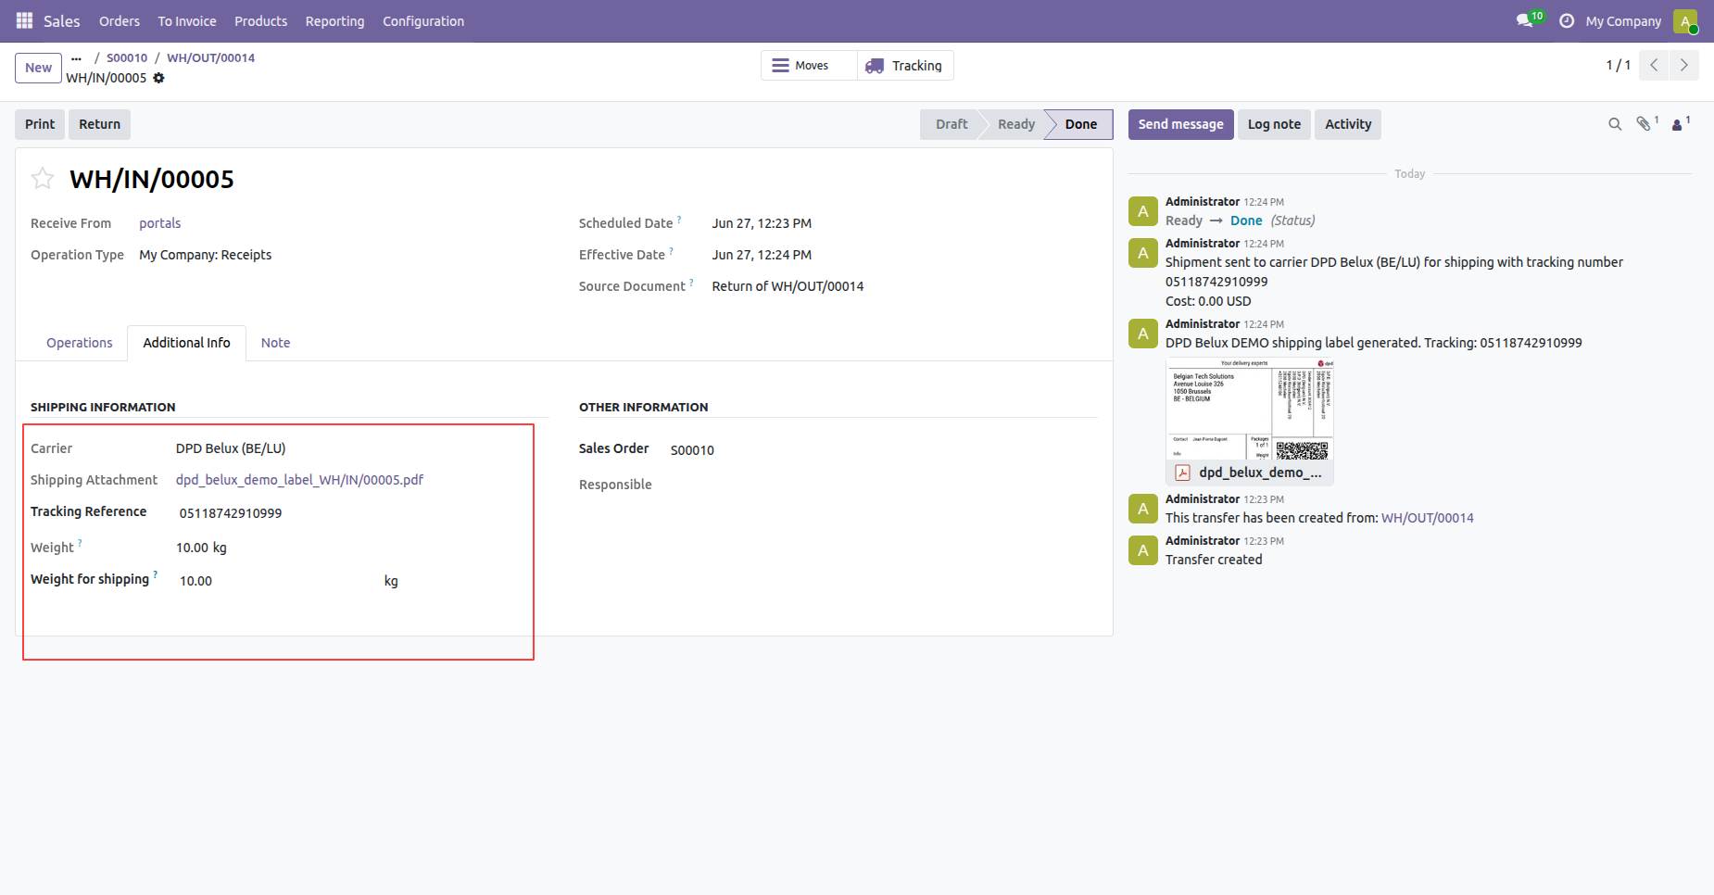The image size is (1714, 895).
Task: Open the shipping label thumbnail preview
Action: tap(1249, 410)
